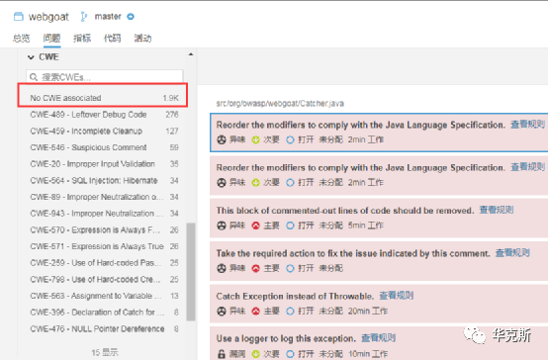Open the 活动 activity tab
Viewport: 548px width, 360px height.
coord(142,39)
